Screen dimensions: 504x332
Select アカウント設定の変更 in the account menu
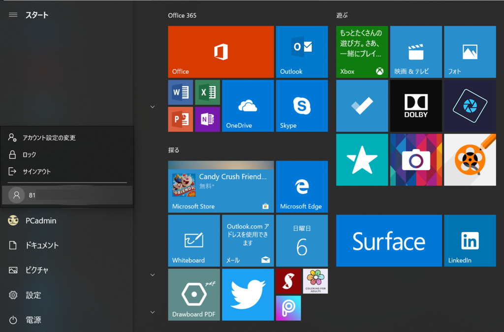[x=67, y=138]
